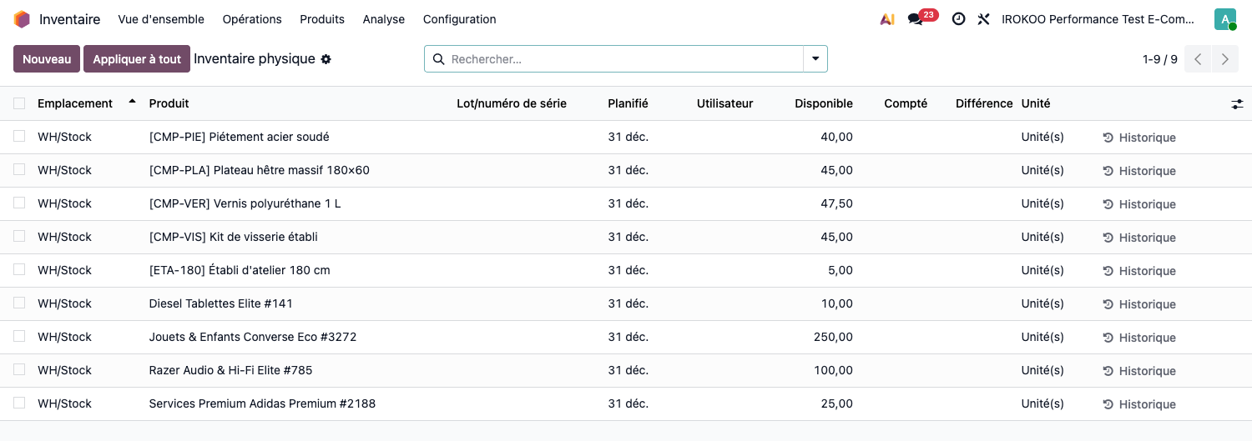Sort by the Unité column header
The image size is (1252, 441).
[1036, 103]
